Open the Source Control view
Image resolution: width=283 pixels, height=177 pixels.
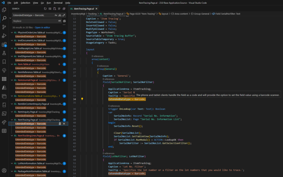[4, 27]
